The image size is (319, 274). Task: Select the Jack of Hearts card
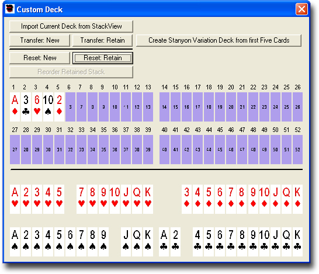tap(126, 199)
